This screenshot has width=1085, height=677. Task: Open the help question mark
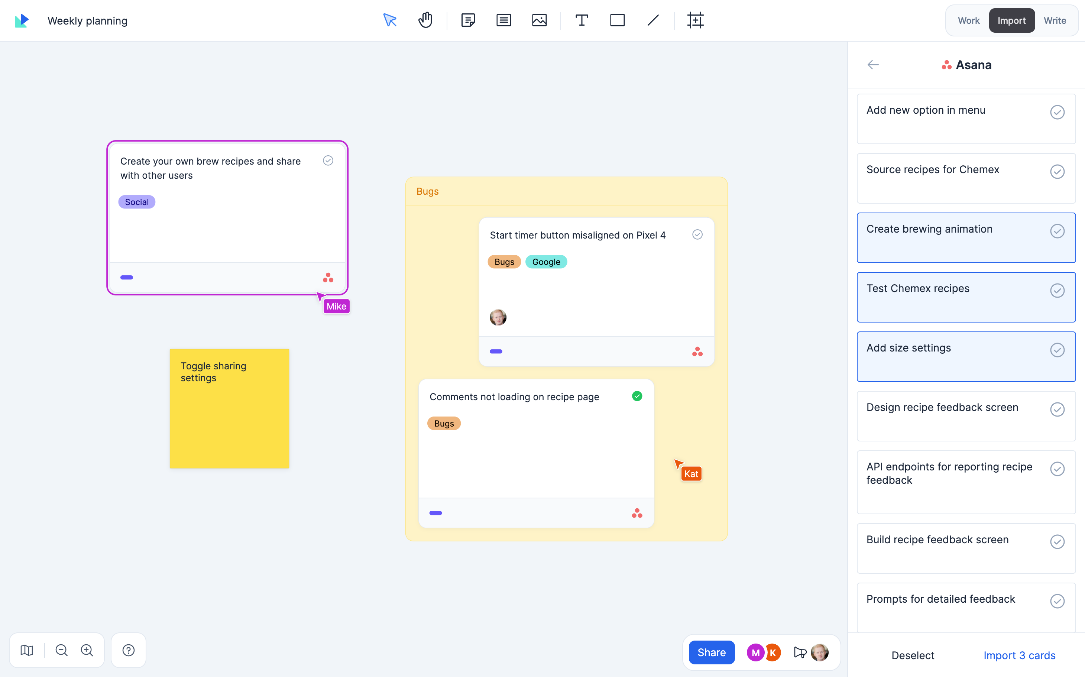(x=129, y=650)
